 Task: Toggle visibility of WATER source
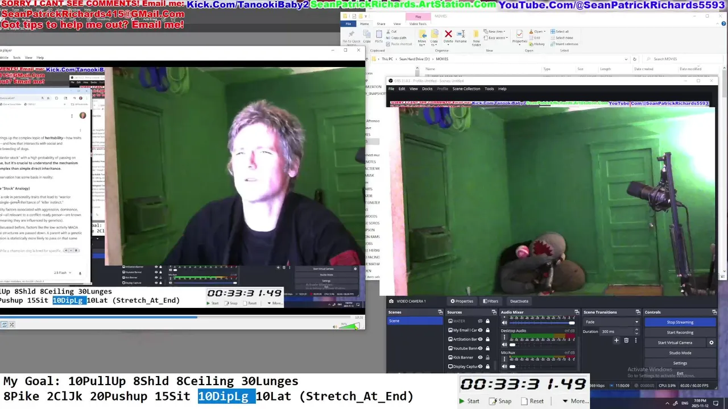click(x=480, y=321)
